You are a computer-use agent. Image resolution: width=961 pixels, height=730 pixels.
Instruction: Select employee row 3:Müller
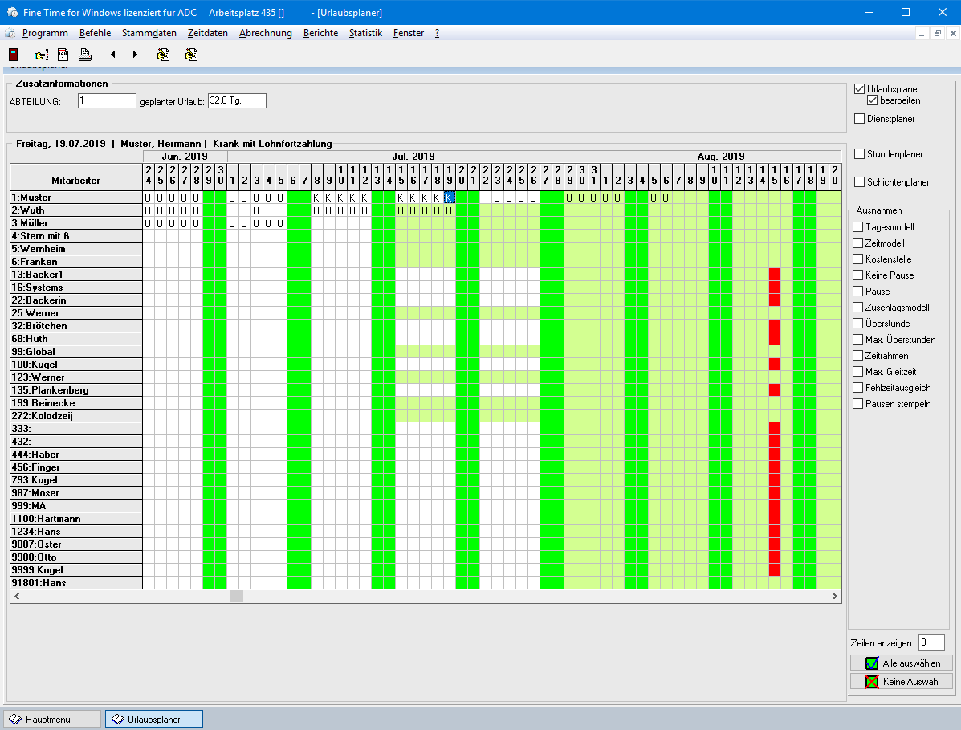click(76, 223)
